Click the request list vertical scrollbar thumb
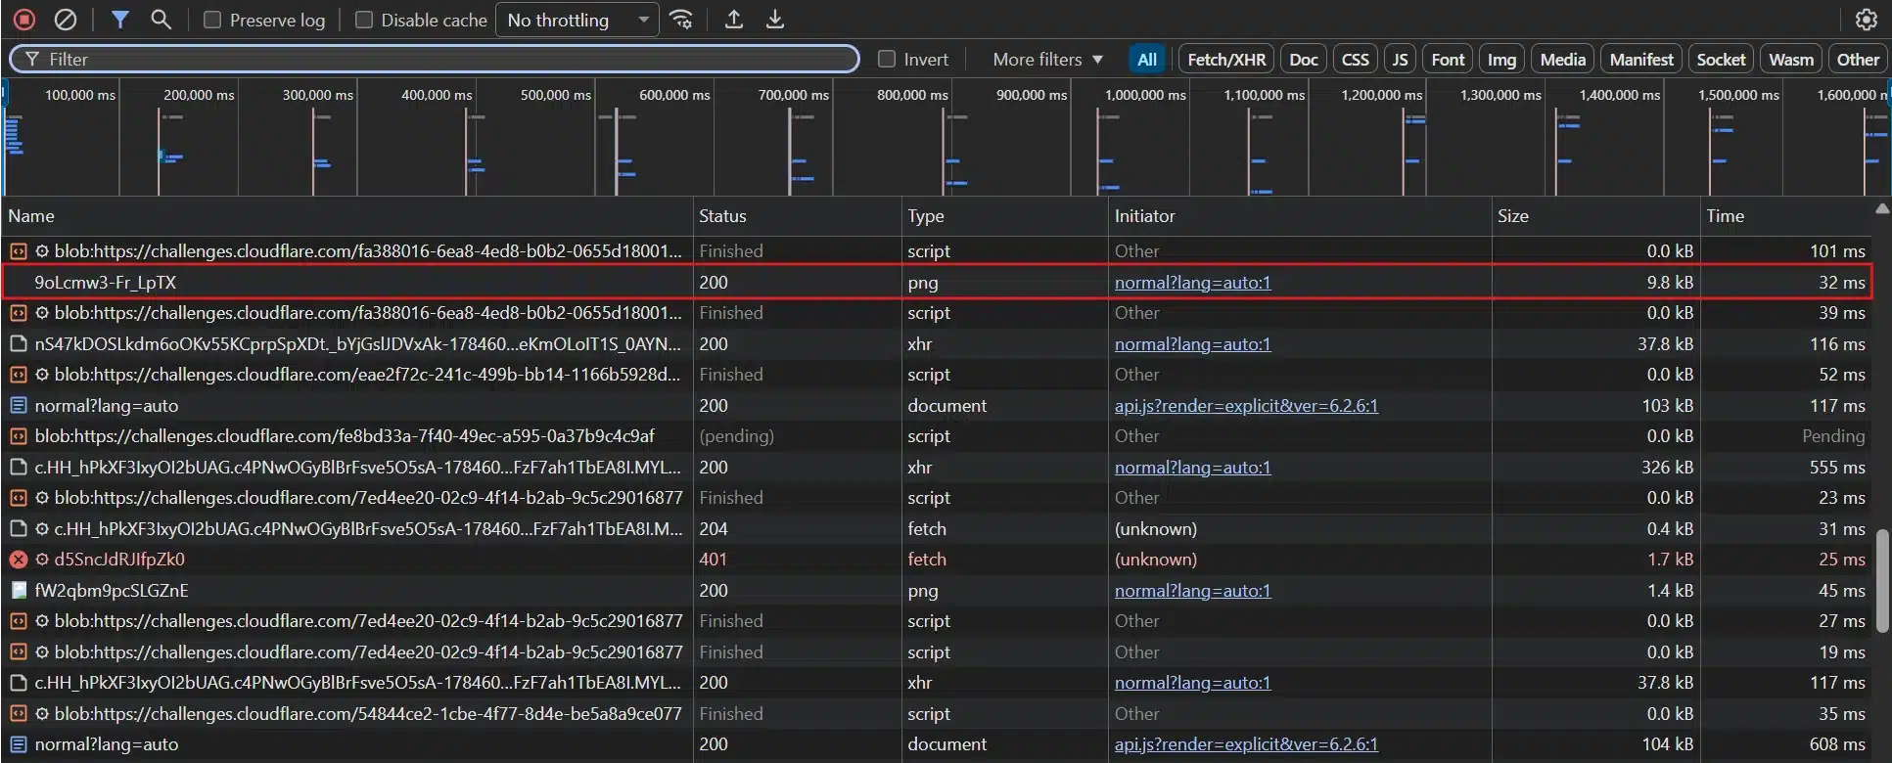 coord(1881,580)
